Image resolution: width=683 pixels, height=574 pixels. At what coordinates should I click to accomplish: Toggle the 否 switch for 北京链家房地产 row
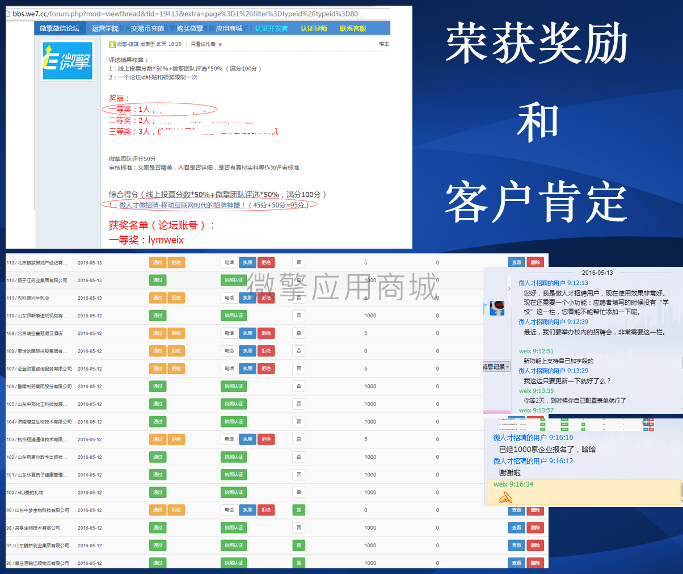(x=299, y=262)
